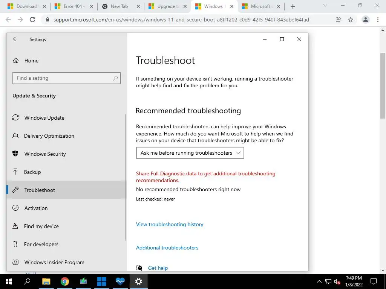Click the Chrome address bar URL

pos(181,20)
